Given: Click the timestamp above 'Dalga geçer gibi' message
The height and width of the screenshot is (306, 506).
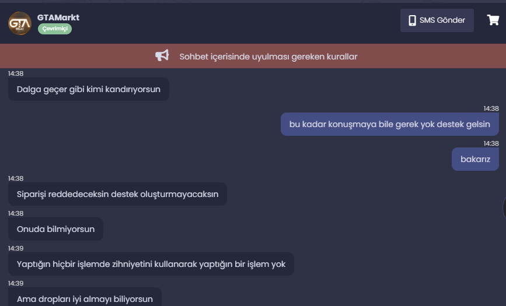Looking at the screenshot, I should [x=16, y=73].
